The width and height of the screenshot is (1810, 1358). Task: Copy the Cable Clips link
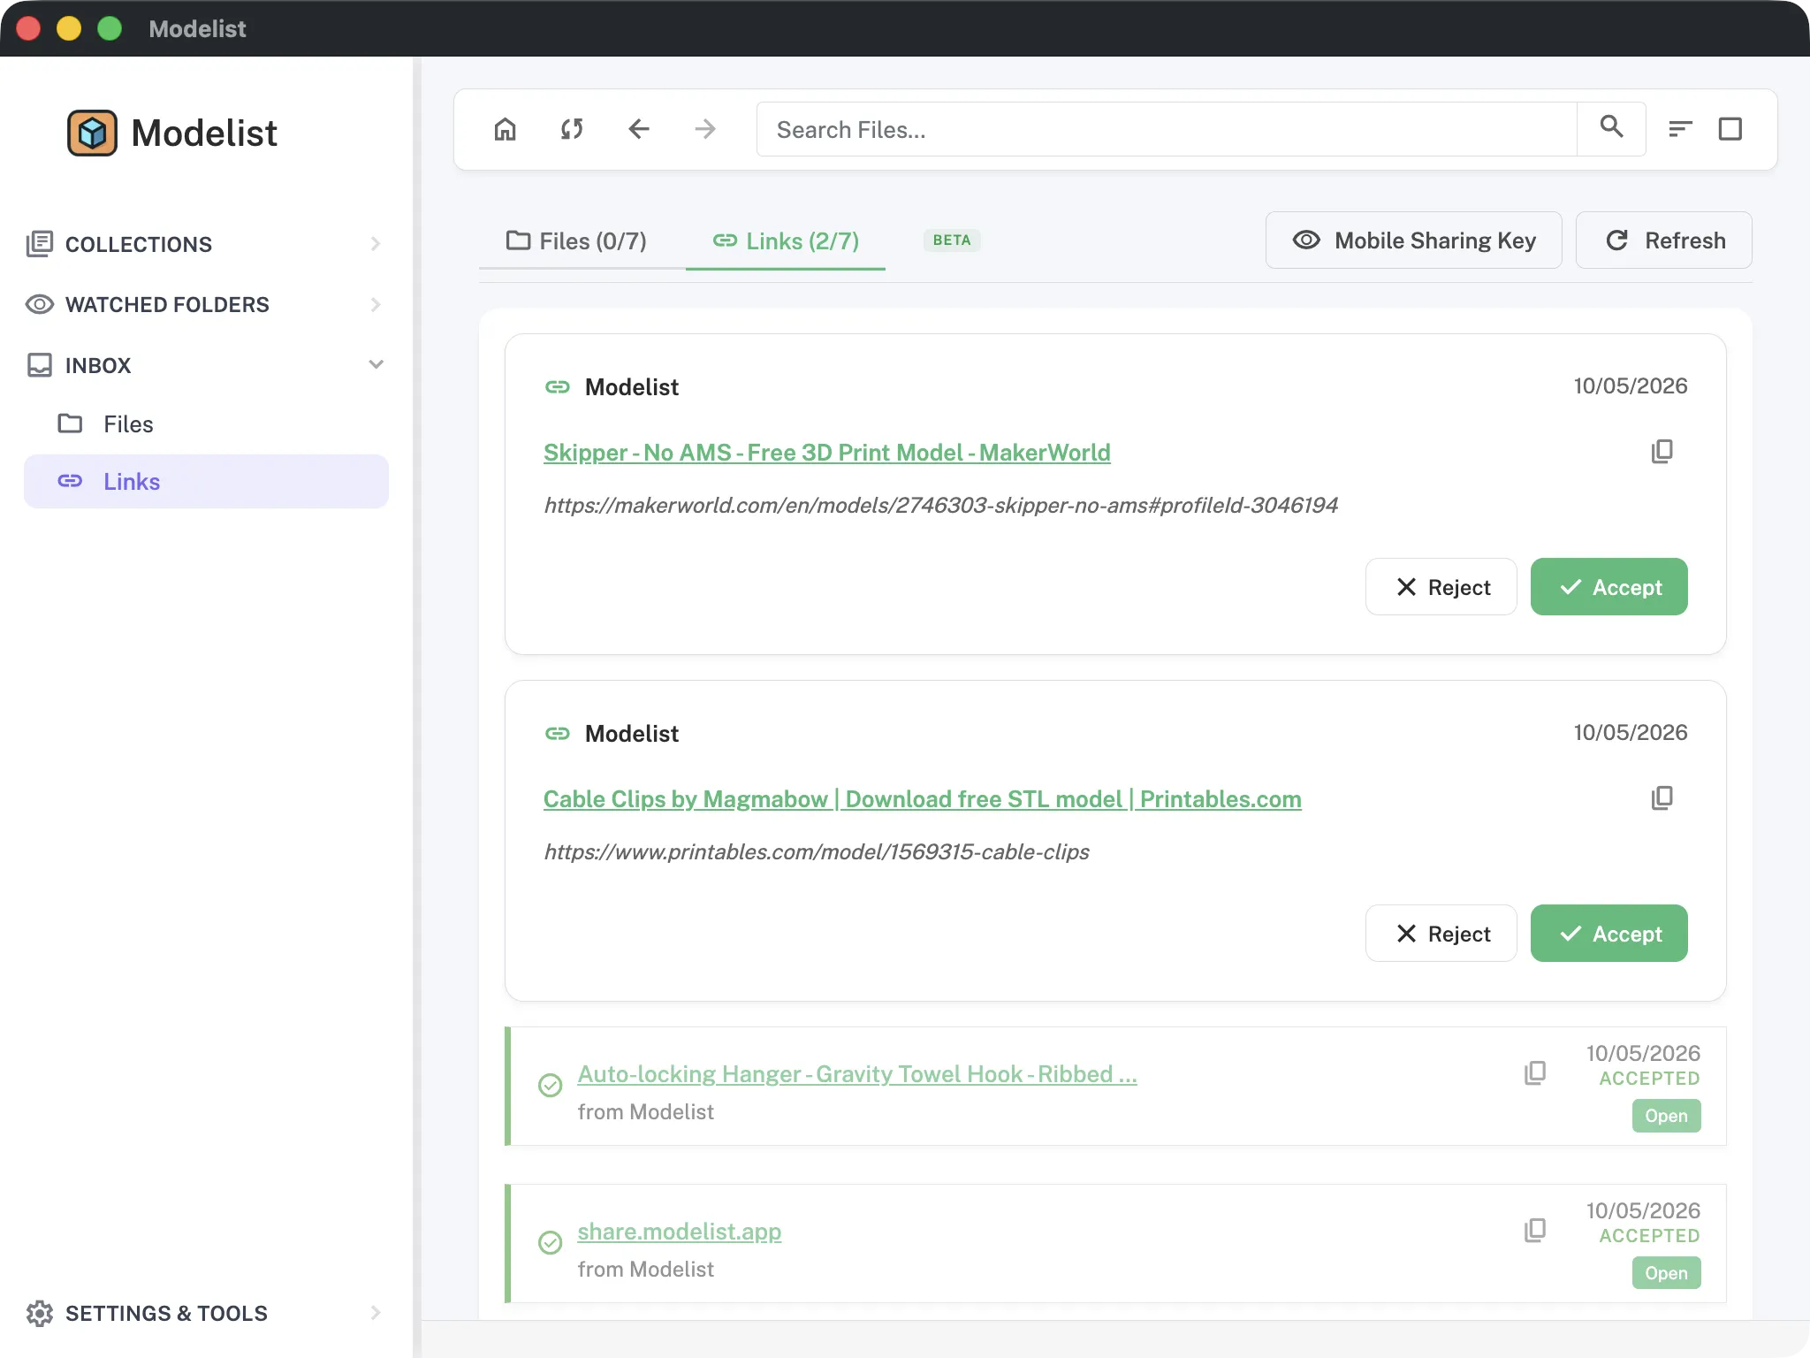click(1662, 798)
